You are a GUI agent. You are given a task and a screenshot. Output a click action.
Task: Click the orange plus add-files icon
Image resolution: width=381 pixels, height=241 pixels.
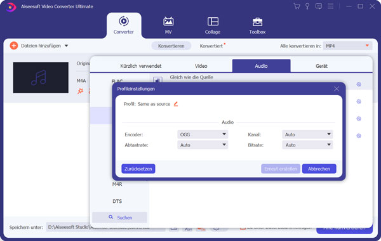click(x=14, y=46)
